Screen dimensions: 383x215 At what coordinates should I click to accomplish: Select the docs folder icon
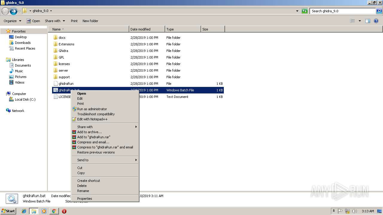pos(55,38)
